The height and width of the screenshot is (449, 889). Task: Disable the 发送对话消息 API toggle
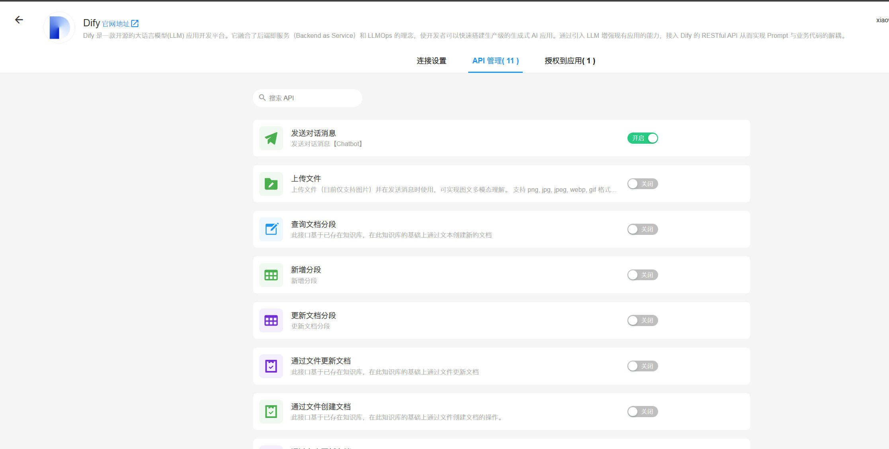tap(643, 138)
